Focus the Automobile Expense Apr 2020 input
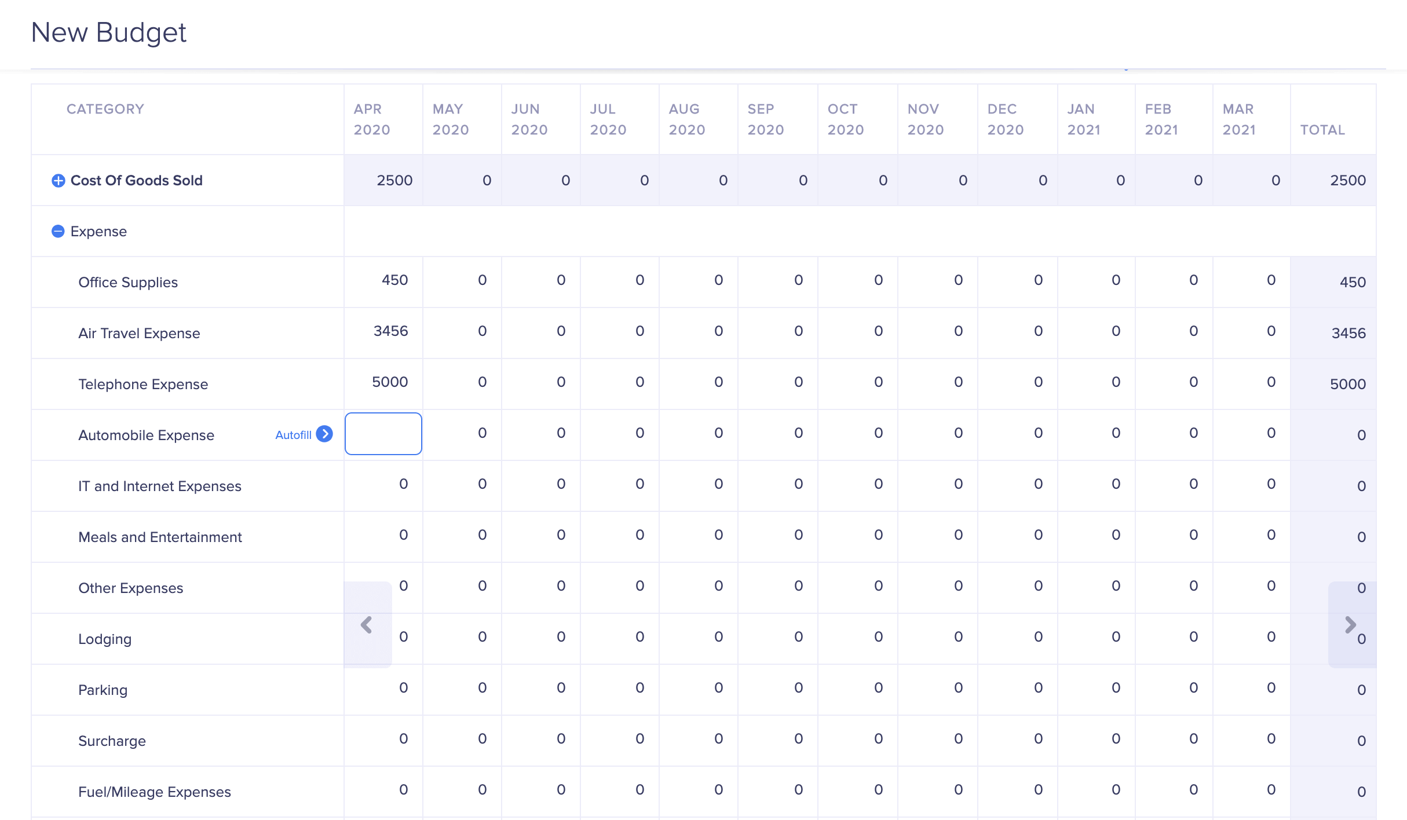This screenshot has height=820, width=1407. [x=383, y=434]
